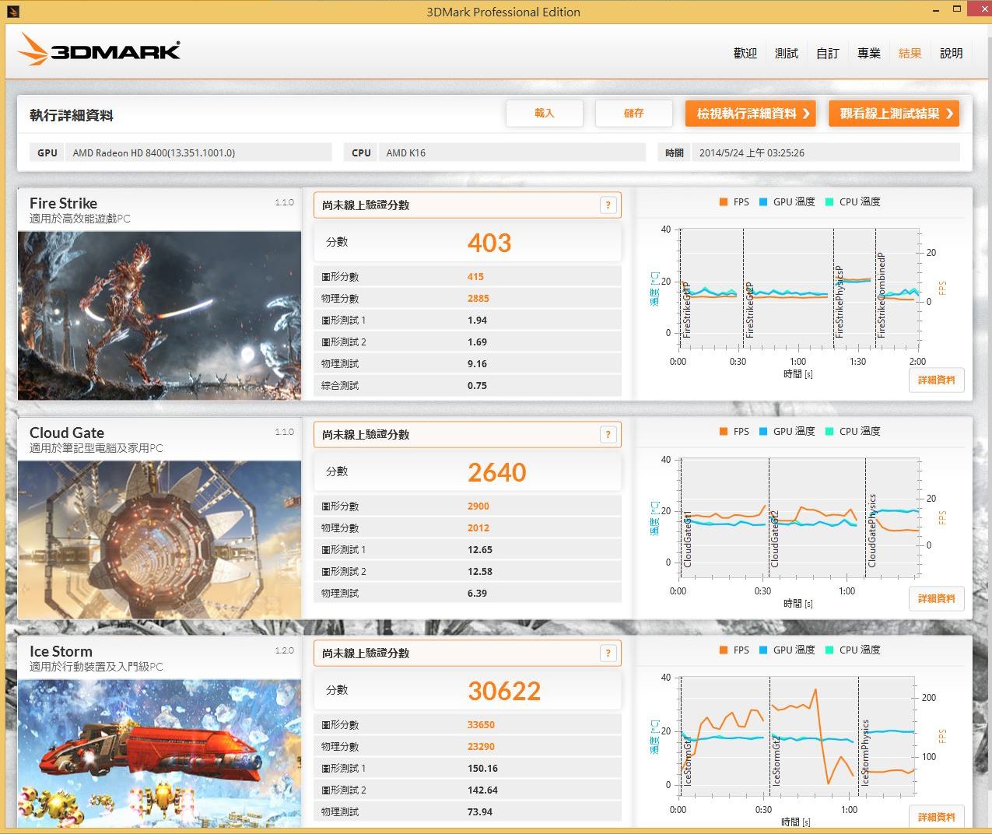Click the CPU 溫度 legend marker in Ice Storm chart

[829, 650]
